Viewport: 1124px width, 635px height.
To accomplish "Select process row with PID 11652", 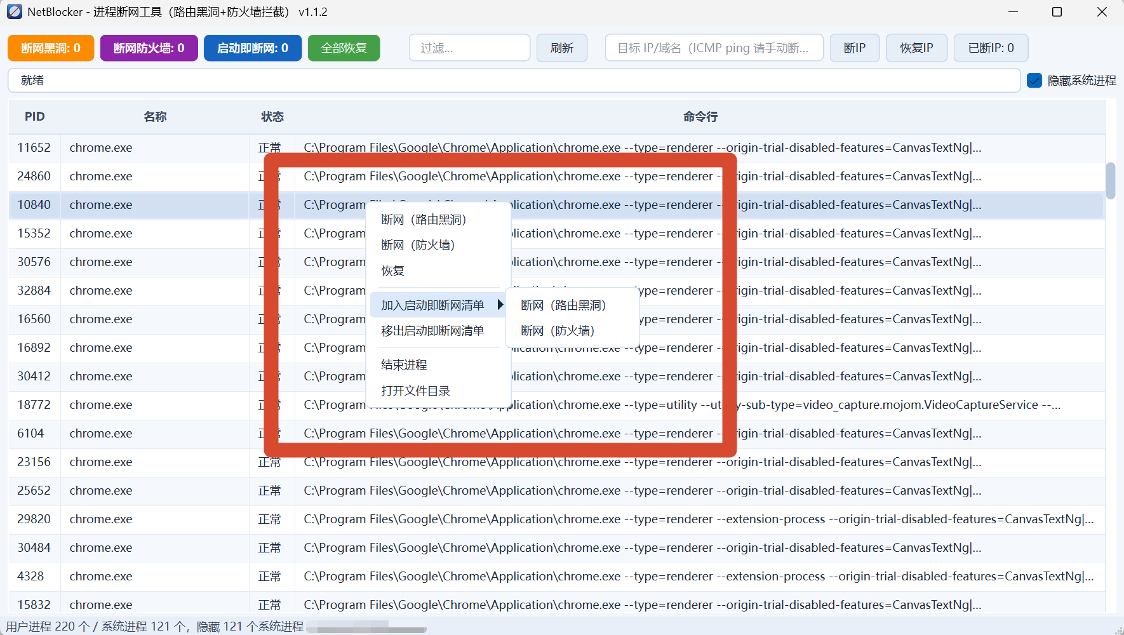I will 557,148.
